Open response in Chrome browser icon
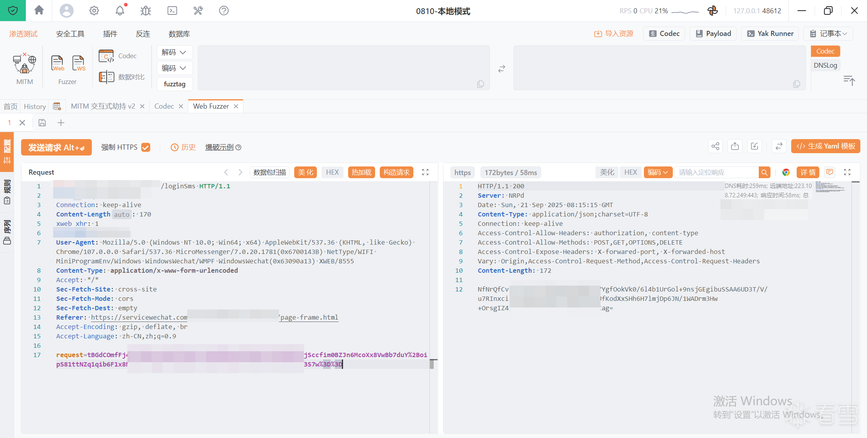This screenshot has height=438, width=867. [786, 172]
